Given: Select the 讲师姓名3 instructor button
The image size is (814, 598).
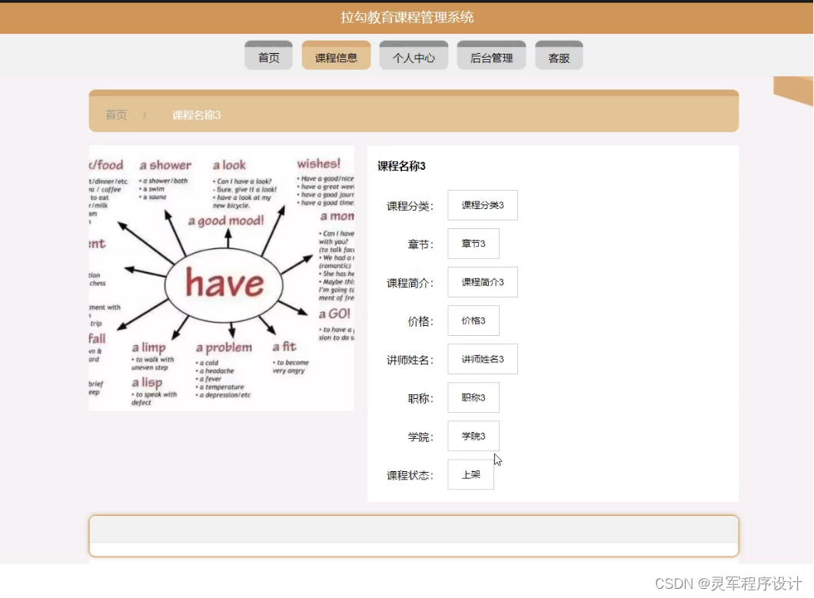Looking at the screenshot, I should tap(483, 359).
